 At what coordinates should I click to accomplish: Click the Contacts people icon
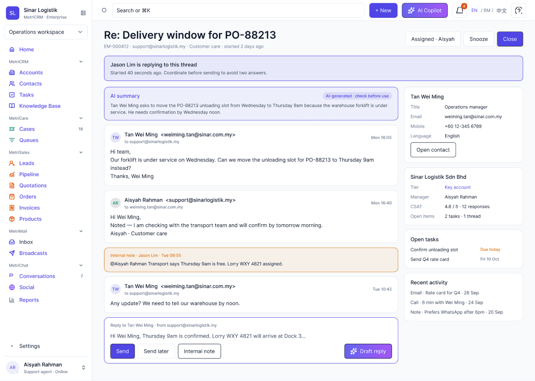tap(12, 84)
